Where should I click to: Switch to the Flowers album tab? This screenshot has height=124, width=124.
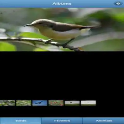[x=62, y=121]
